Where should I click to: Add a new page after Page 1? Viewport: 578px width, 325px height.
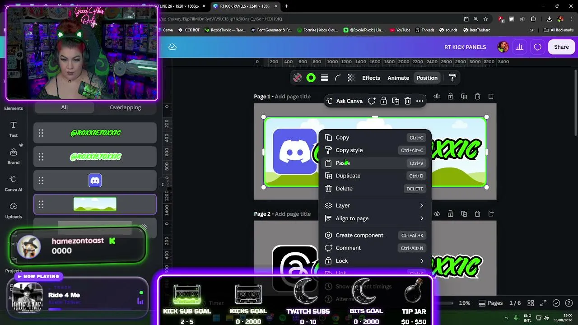coord(491,97)
